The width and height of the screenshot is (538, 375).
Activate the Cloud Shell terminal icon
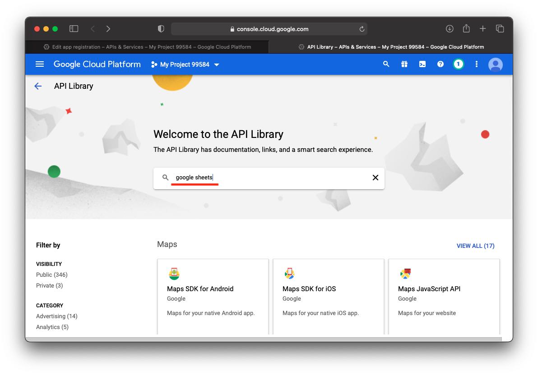point(422,64)
